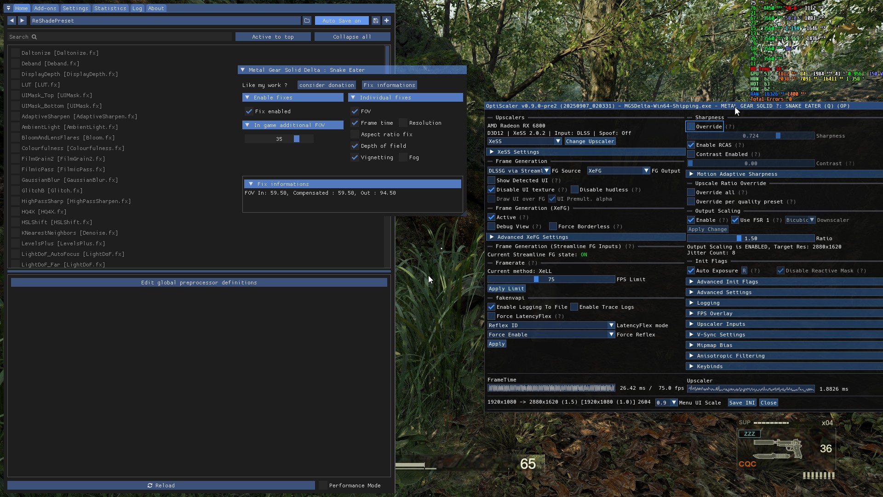The height and width of the screenshot is (497, 883).
Task: Adjust Output Scaling Ratio slider at 1.50
Action: [751, 238]
